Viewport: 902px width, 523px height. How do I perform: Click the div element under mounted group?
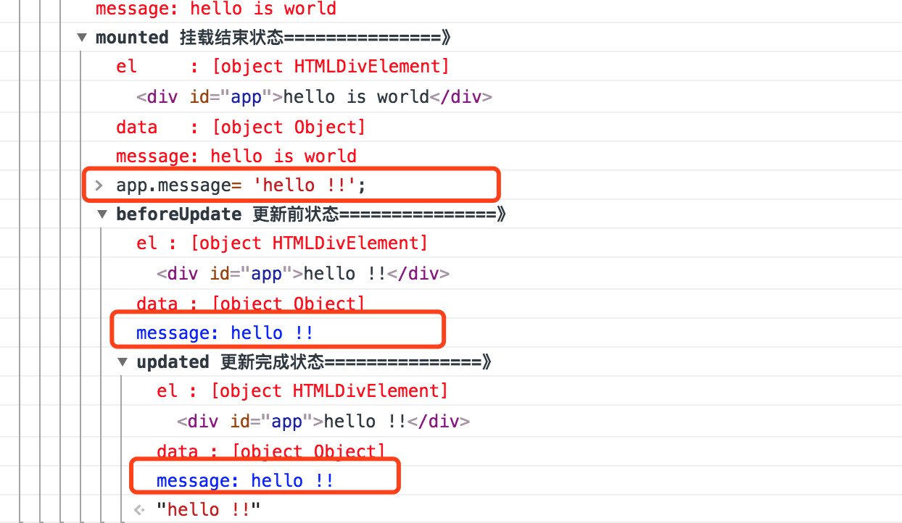[314, 97]
